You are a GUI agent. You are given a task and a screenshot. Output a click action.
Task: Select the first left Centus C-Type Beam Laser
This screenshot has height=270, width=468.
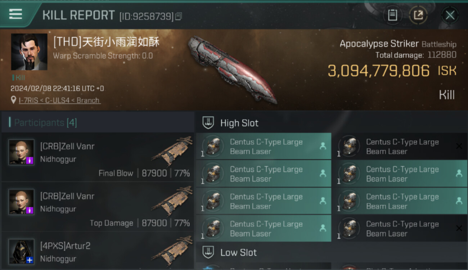(x=264, y=147)
